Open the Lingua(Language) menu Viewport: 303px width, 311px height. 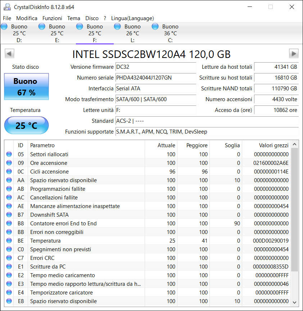[x=132, y=18]
